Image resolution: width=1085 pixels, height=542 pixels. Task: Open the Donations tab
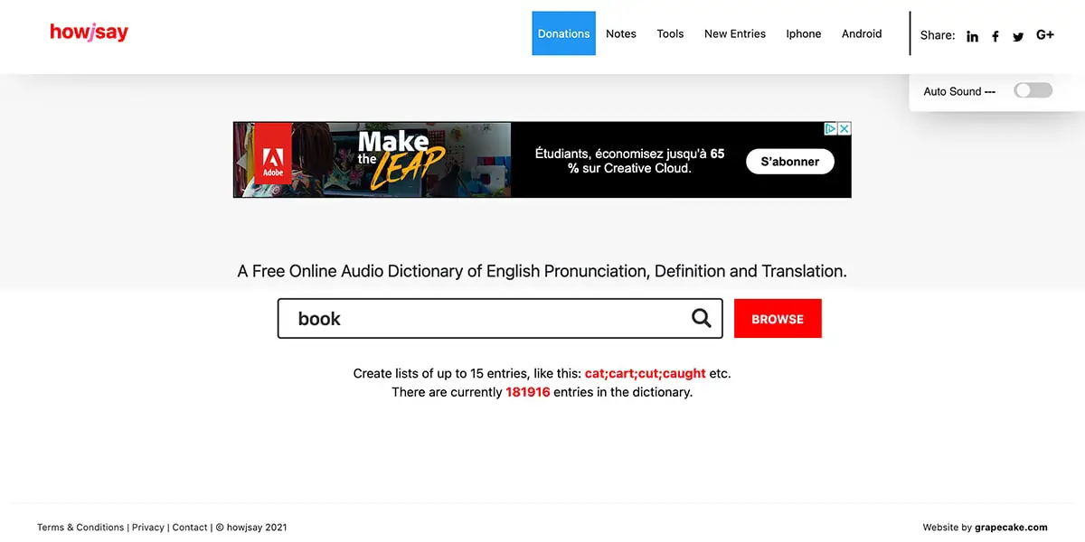563,33
